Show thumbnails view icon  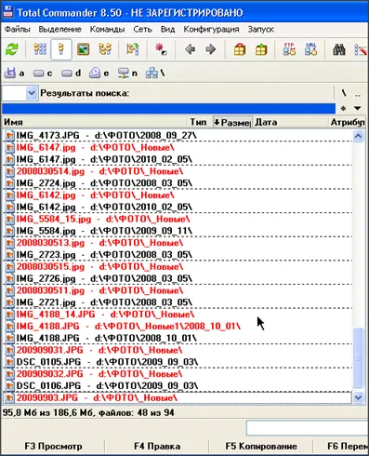click(83, 49)
